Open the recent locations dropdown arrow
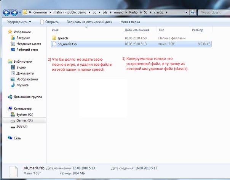The image size is (230, 180). tap(19, 13)
